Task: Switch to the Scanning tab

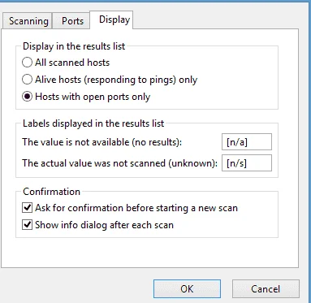Action: [28, 21]
